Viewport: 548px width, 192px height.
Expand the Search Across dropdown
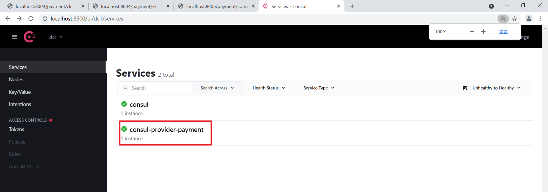pos(217,88)
